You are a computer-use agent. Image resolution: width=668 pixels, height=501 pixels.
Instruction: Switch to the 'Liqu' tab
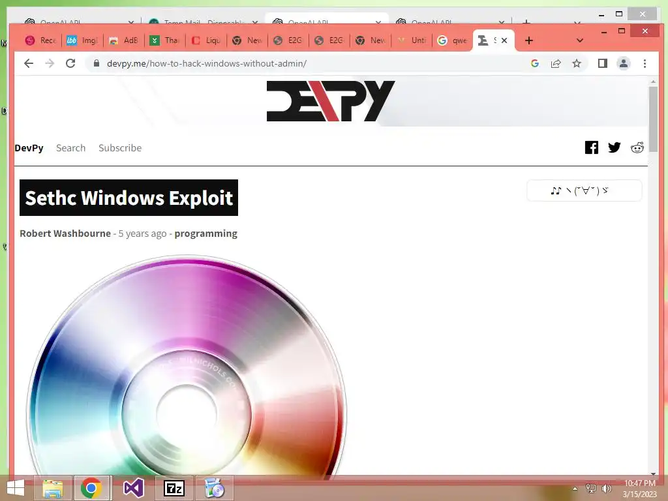click(205, 40)
